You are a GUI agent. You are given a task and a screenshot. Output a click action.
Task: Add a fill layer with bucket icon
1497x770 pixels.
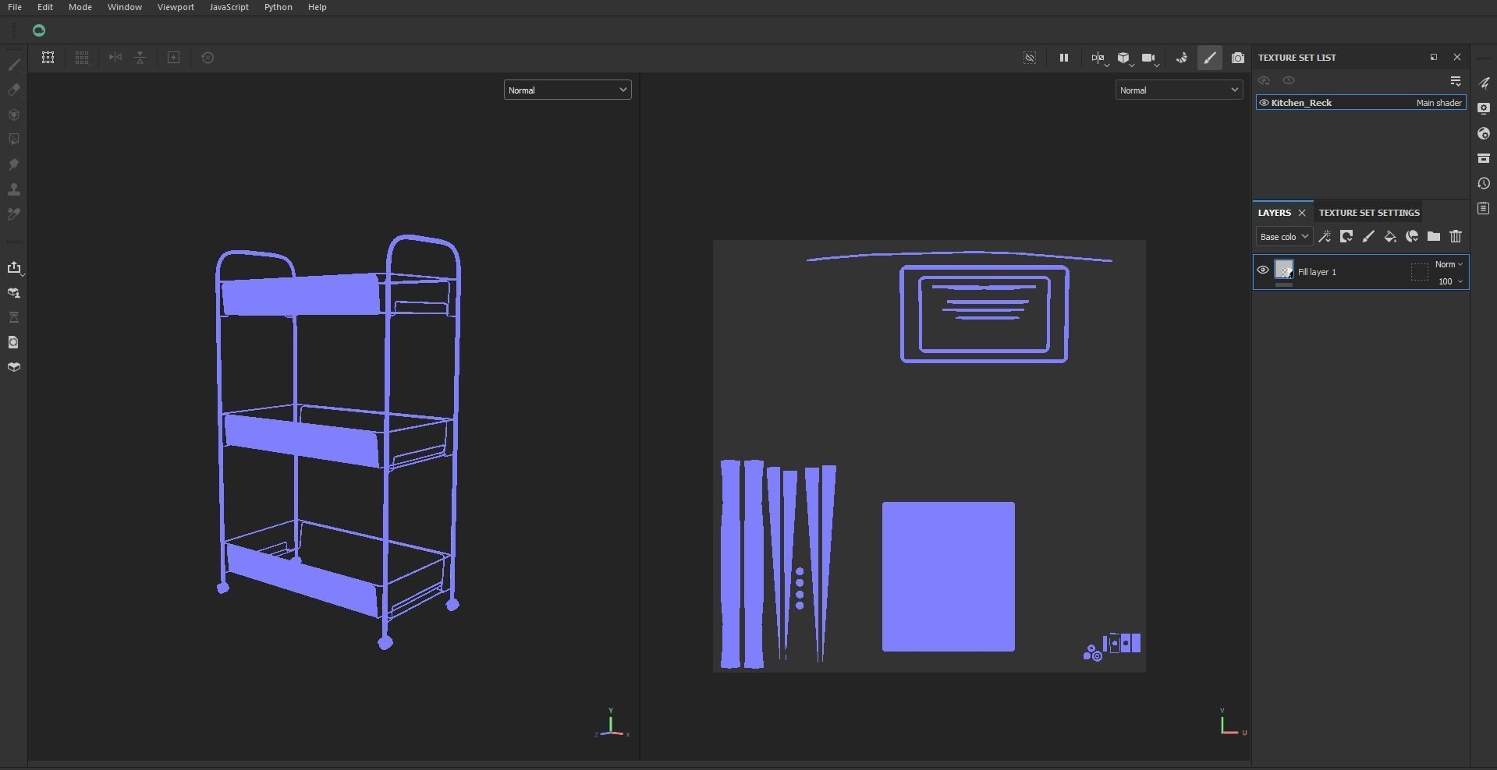tap(1390, 237)
